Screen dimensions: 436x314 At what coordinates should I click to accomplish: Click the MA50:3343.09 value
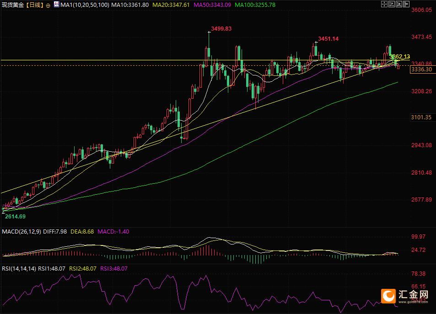pos(212,5)
